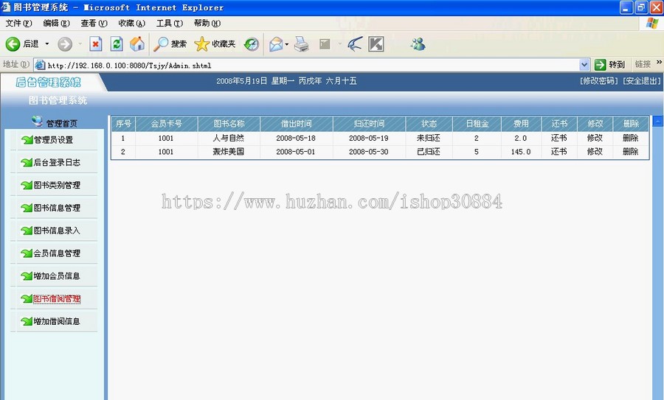Open the Mail icon dropdown arrow

point(287,44)
